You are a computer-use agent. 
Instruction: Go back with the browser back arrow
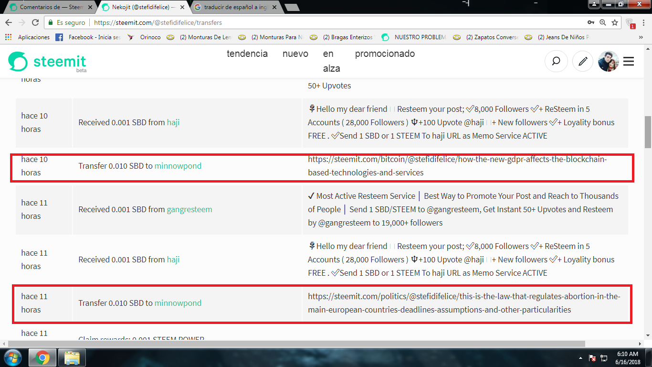(x=9, y=22)
